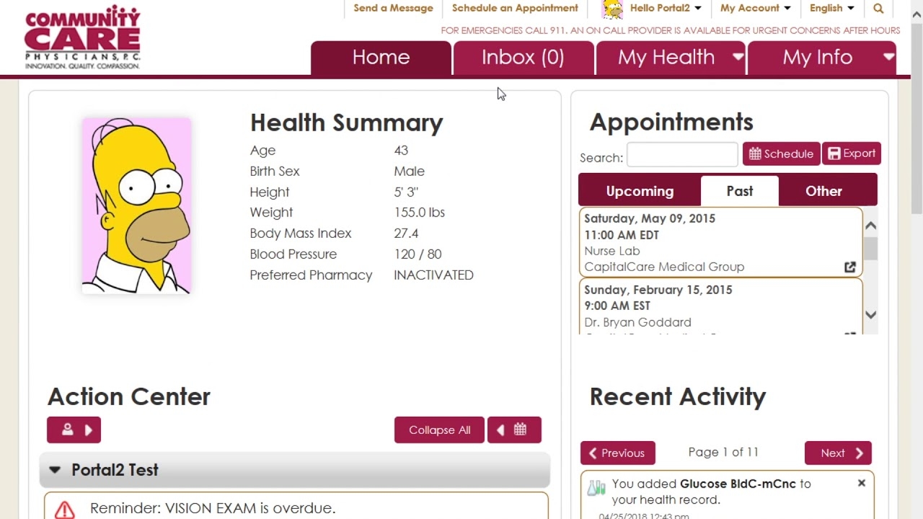923x519 pixels.
Task: Select the person icon under Action Center
Action: 67,430
